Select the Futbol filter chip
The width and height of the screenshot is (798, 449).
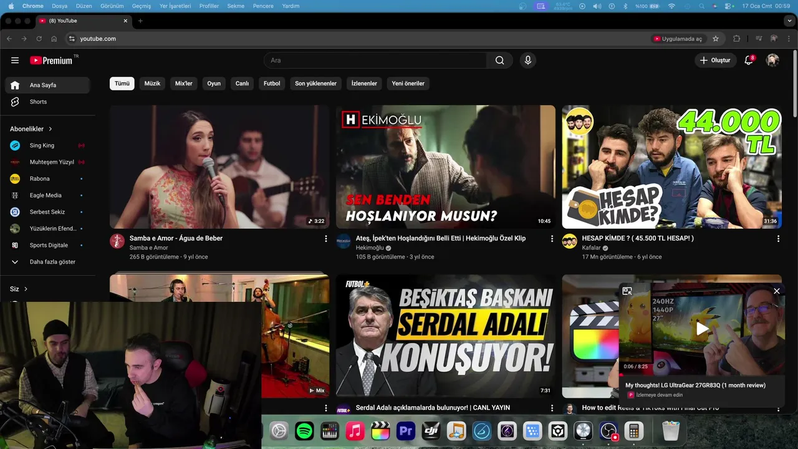click(272, 84)
